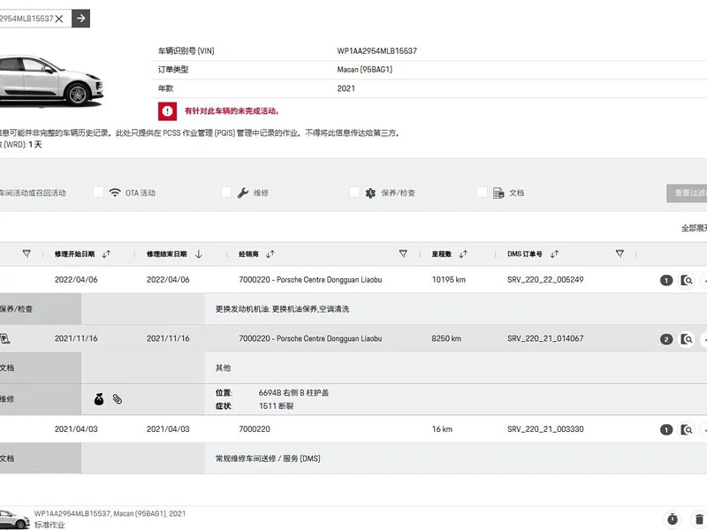The height and width of the screenshot is (530, 707).
Task: Click the stopwatch icon in bottom bar
Action: coord(673,519)
